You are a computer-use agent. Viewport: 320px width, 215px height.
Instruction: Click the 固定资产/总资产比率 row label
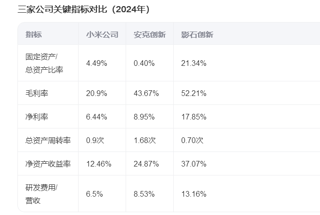click(x=44, y=63)
